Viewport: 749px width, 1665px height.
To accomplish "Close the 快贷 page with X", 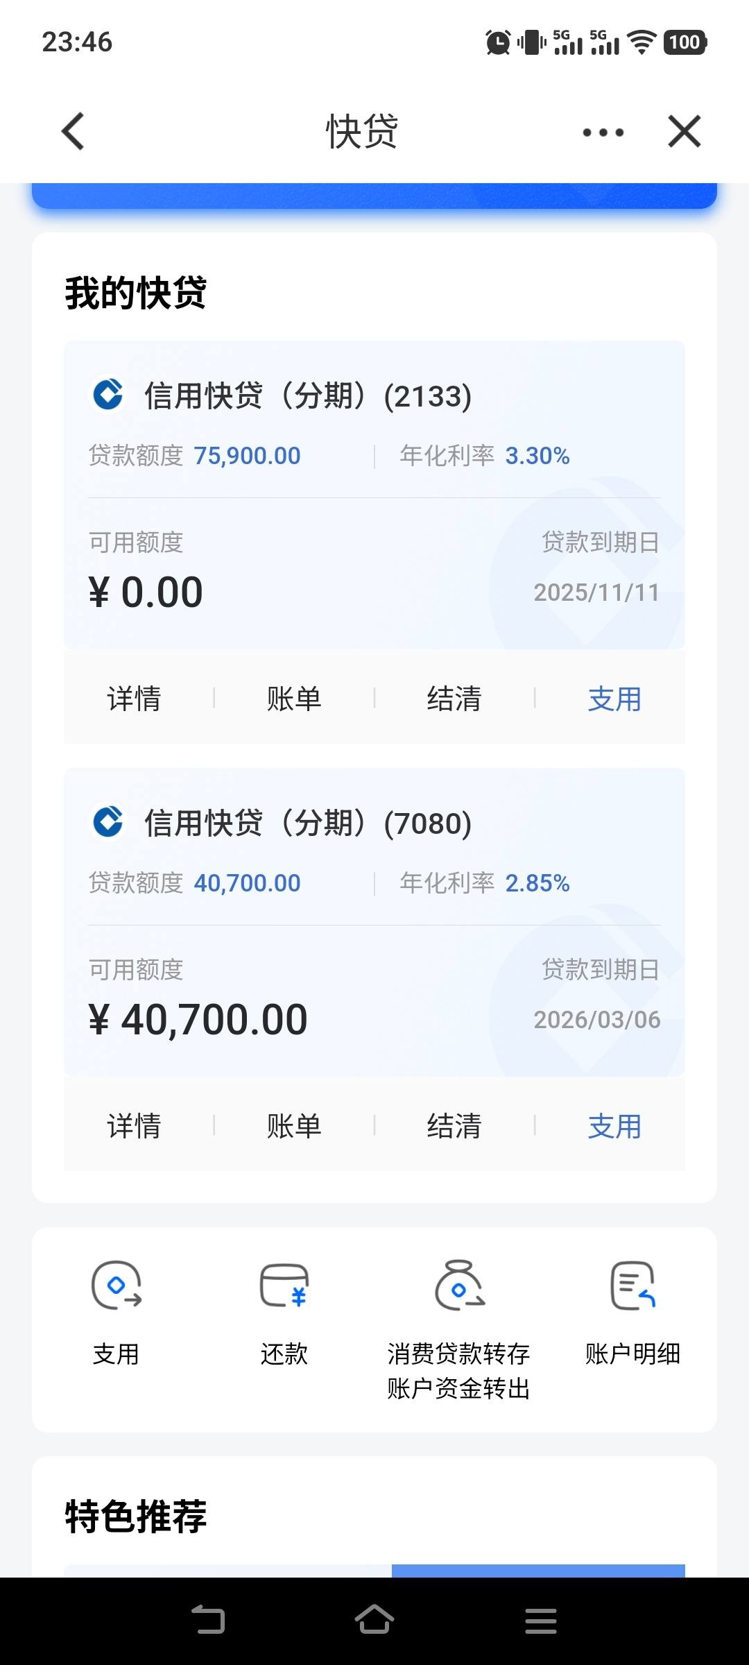I will (x=685, y=131).
